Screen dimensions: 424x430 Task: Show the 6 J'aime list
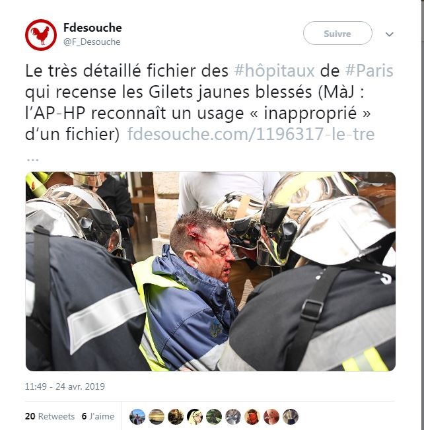tap(98, 416)
